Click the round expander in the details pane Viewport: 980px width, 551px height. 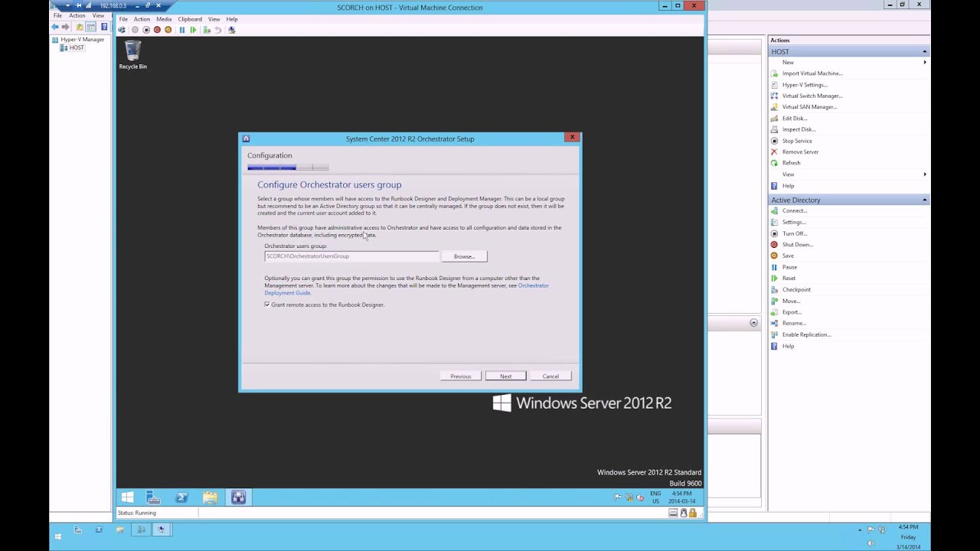pos(753,323)
